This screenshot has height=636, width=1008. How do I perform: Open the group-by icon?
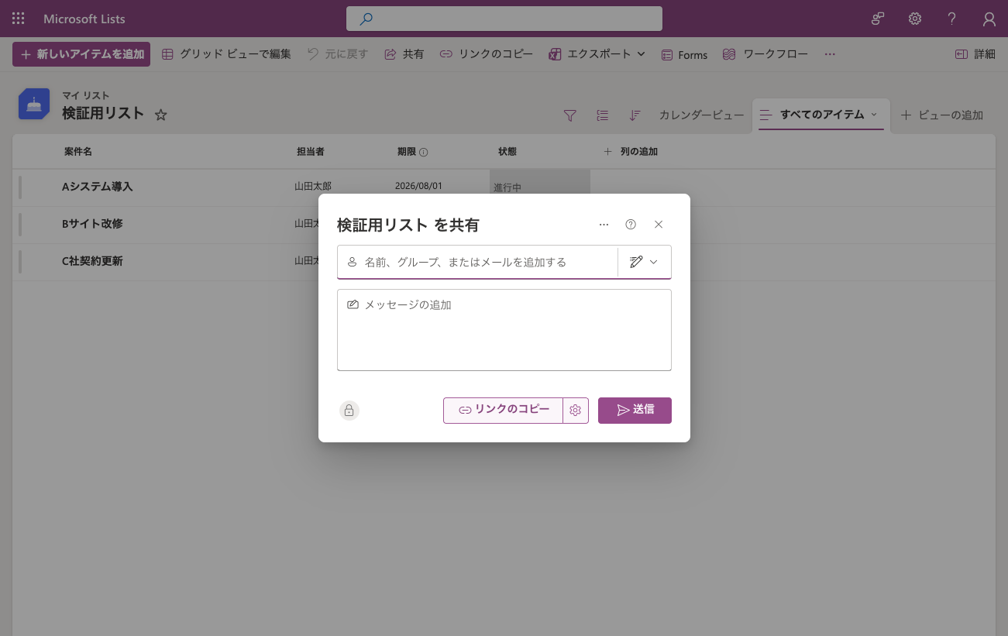(x=602, y=115)
